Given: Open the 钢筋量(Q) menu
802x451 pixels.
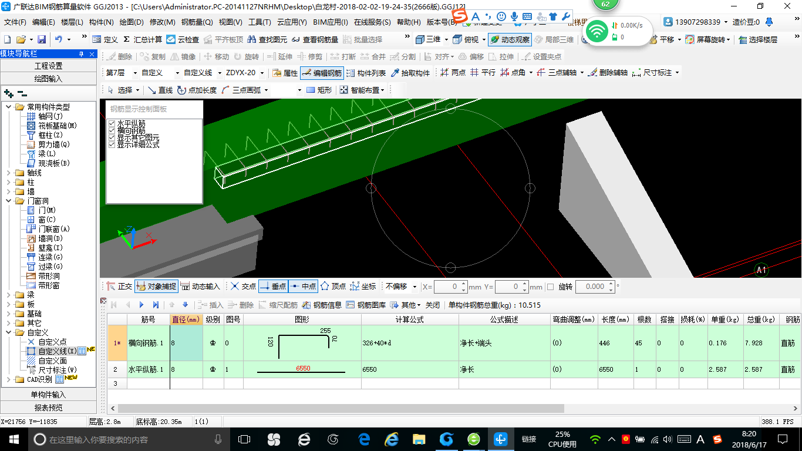Looking at the screenshot, I should (x=197, y=22).
